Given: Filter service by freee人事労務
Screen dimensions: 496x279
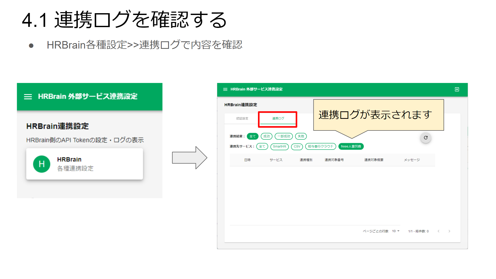Looking at the screenshot, I should coord(351,146).
